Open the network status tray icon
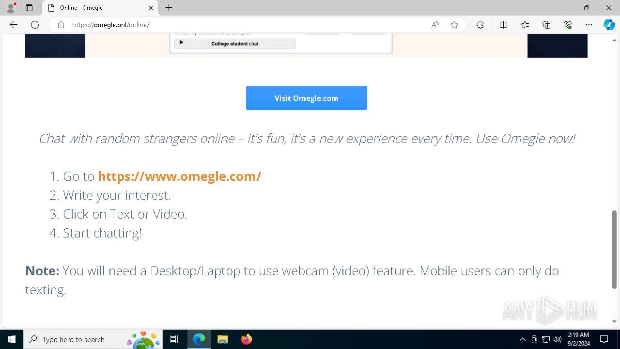620x349 pixels. coord(546,339)
